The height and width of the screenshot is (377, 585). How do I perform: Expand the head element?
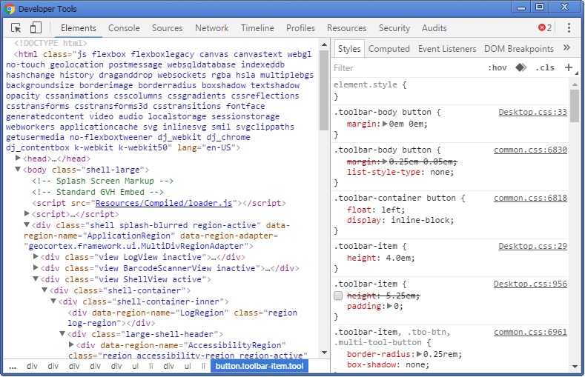[18, 159]
